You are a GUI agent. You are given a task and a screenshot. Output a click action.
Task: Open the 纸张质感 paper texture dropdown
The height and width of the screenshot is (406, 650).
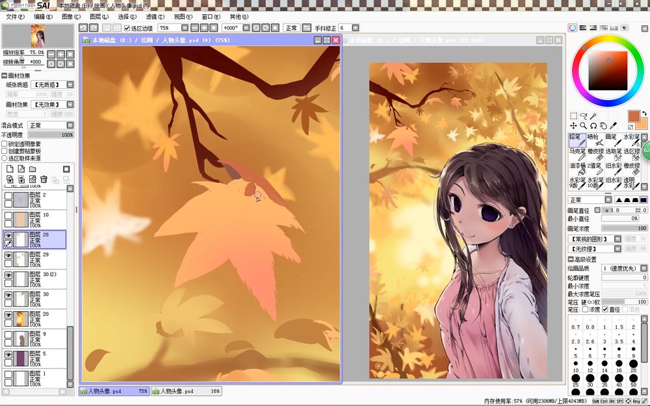[70, 84]
